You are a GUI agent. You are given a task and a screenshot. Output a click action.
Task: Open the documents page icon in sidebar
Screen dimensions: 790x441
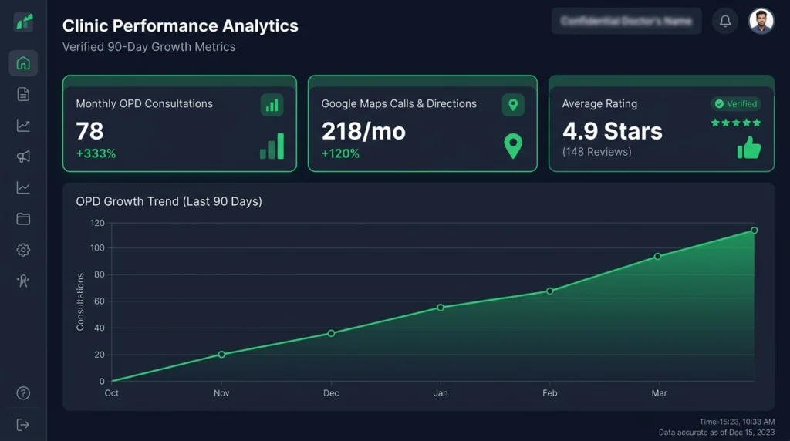tap(23, 94)
